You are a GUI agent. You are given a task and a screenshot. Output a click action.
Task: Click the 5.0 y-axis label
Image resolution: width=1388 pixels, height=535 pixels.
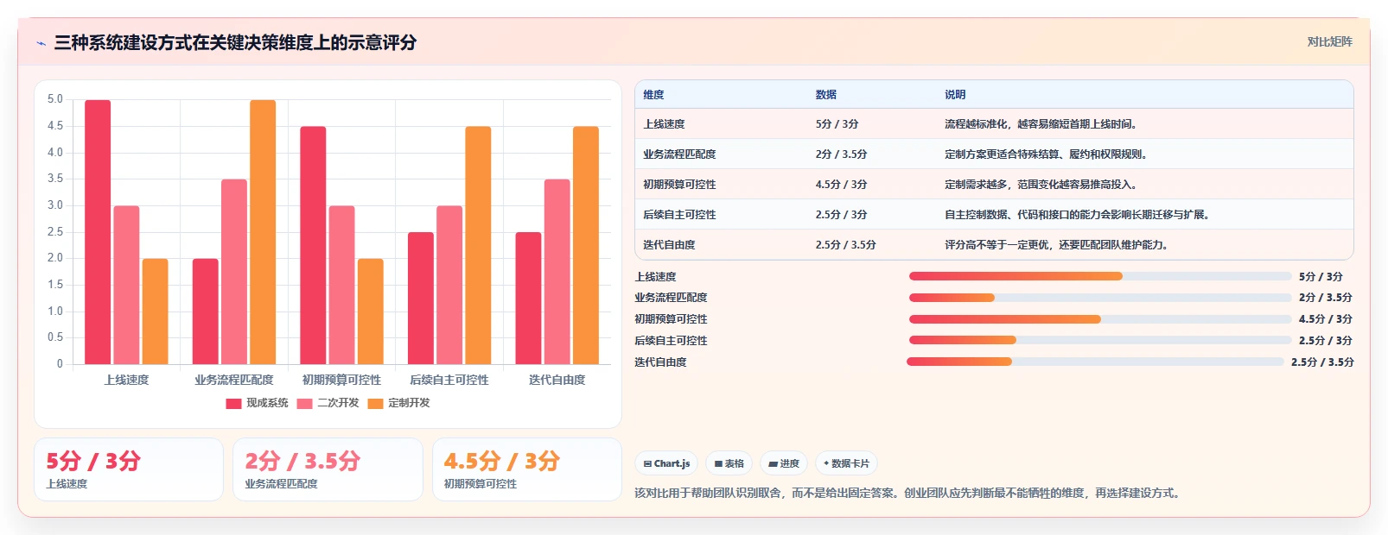point(55,99)
